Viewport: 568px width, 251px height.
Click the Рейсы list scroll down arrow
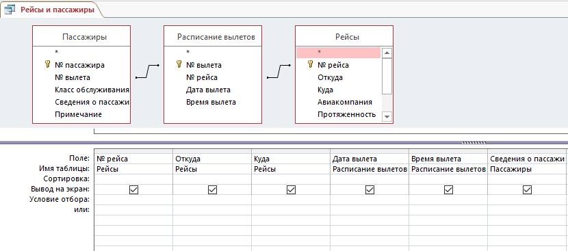point(387,117)
